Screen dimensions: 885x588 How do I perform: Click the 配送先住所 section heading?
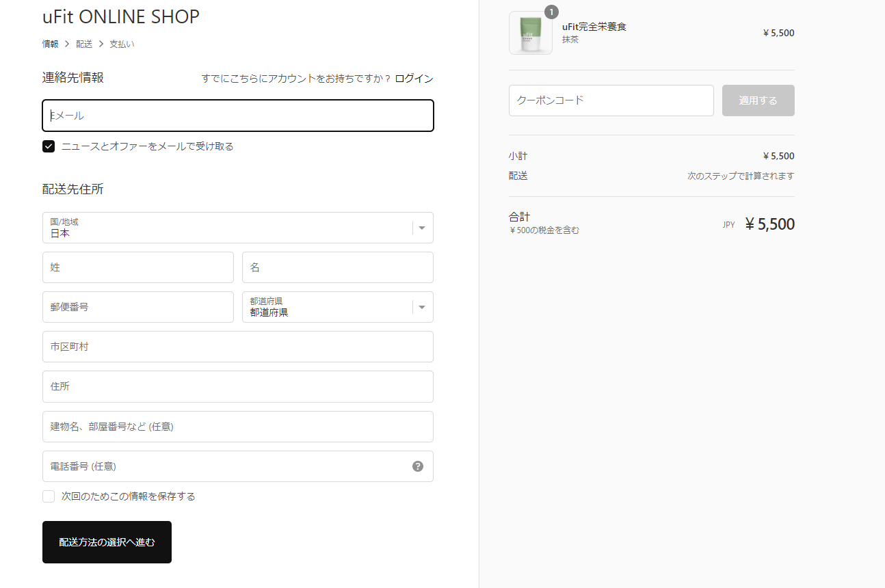click(x=73, y=189)
